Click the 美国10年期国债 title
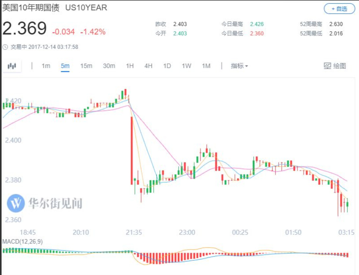The width and height of the screenshot is (359, 275). click(31, 8)
